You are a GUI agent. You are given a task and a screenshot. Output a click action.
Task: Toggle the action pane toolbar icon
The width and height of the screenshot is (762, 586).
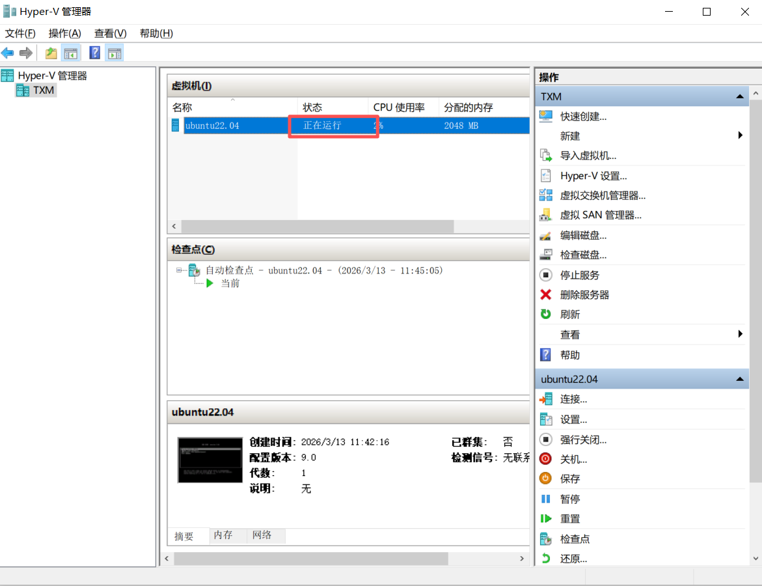(x=115, y=53)
